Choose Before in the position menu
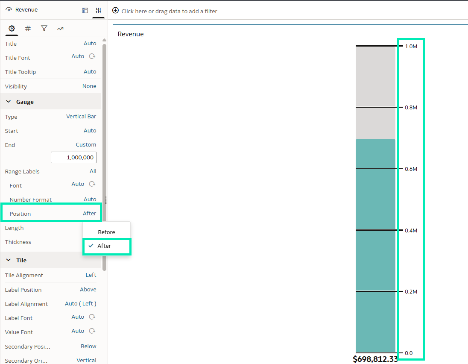 [x=106, y=232]
